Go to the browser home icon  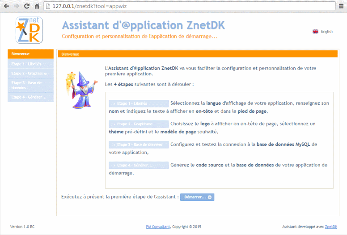point(37,6)
